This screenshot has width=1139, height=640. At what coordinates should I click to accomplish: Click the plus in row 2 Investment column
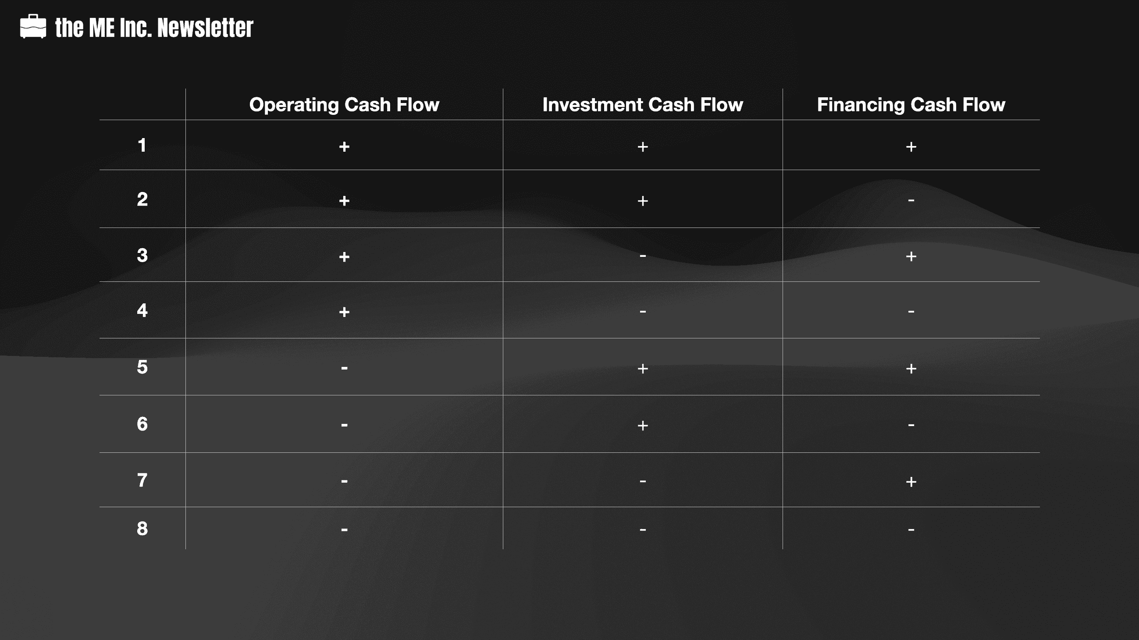coord(642,201)
